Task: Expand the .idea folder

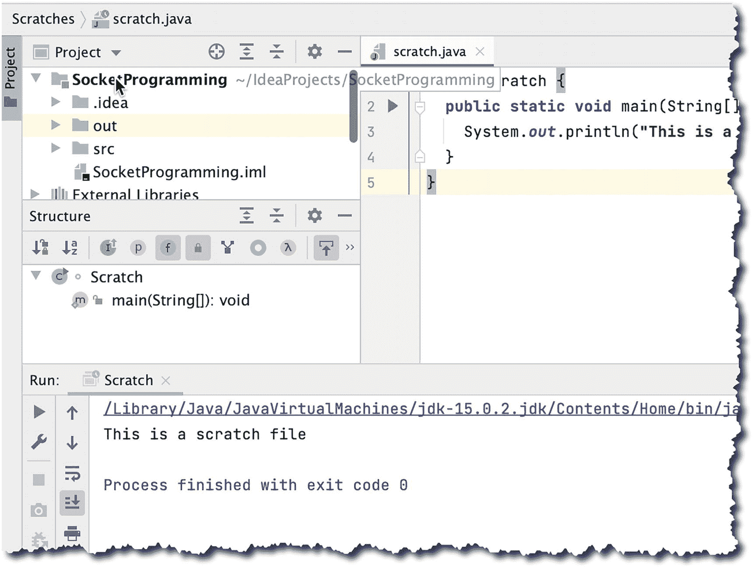Action: [x=56, y=102]
